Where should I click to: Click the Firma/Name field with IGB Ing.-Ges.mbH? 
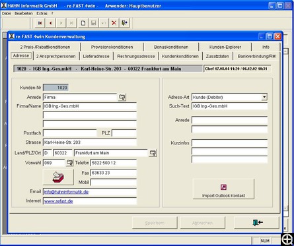click(x=90, y=106)
